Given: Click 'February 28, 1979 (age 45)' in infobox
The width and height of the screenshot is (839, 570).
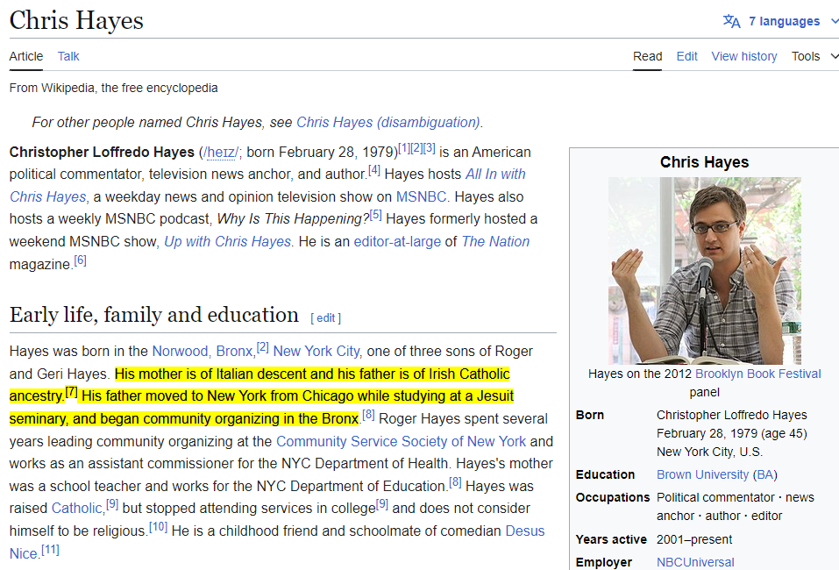Looking at the screenshot, I should 731,433.
